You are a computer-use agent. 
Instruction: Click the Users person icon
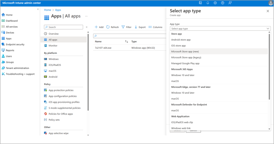tap(3, 56)
